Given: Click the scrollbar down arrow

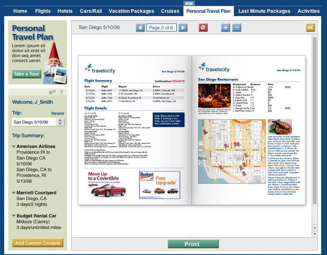Looking at the screenshot, I should coord(315,234).
